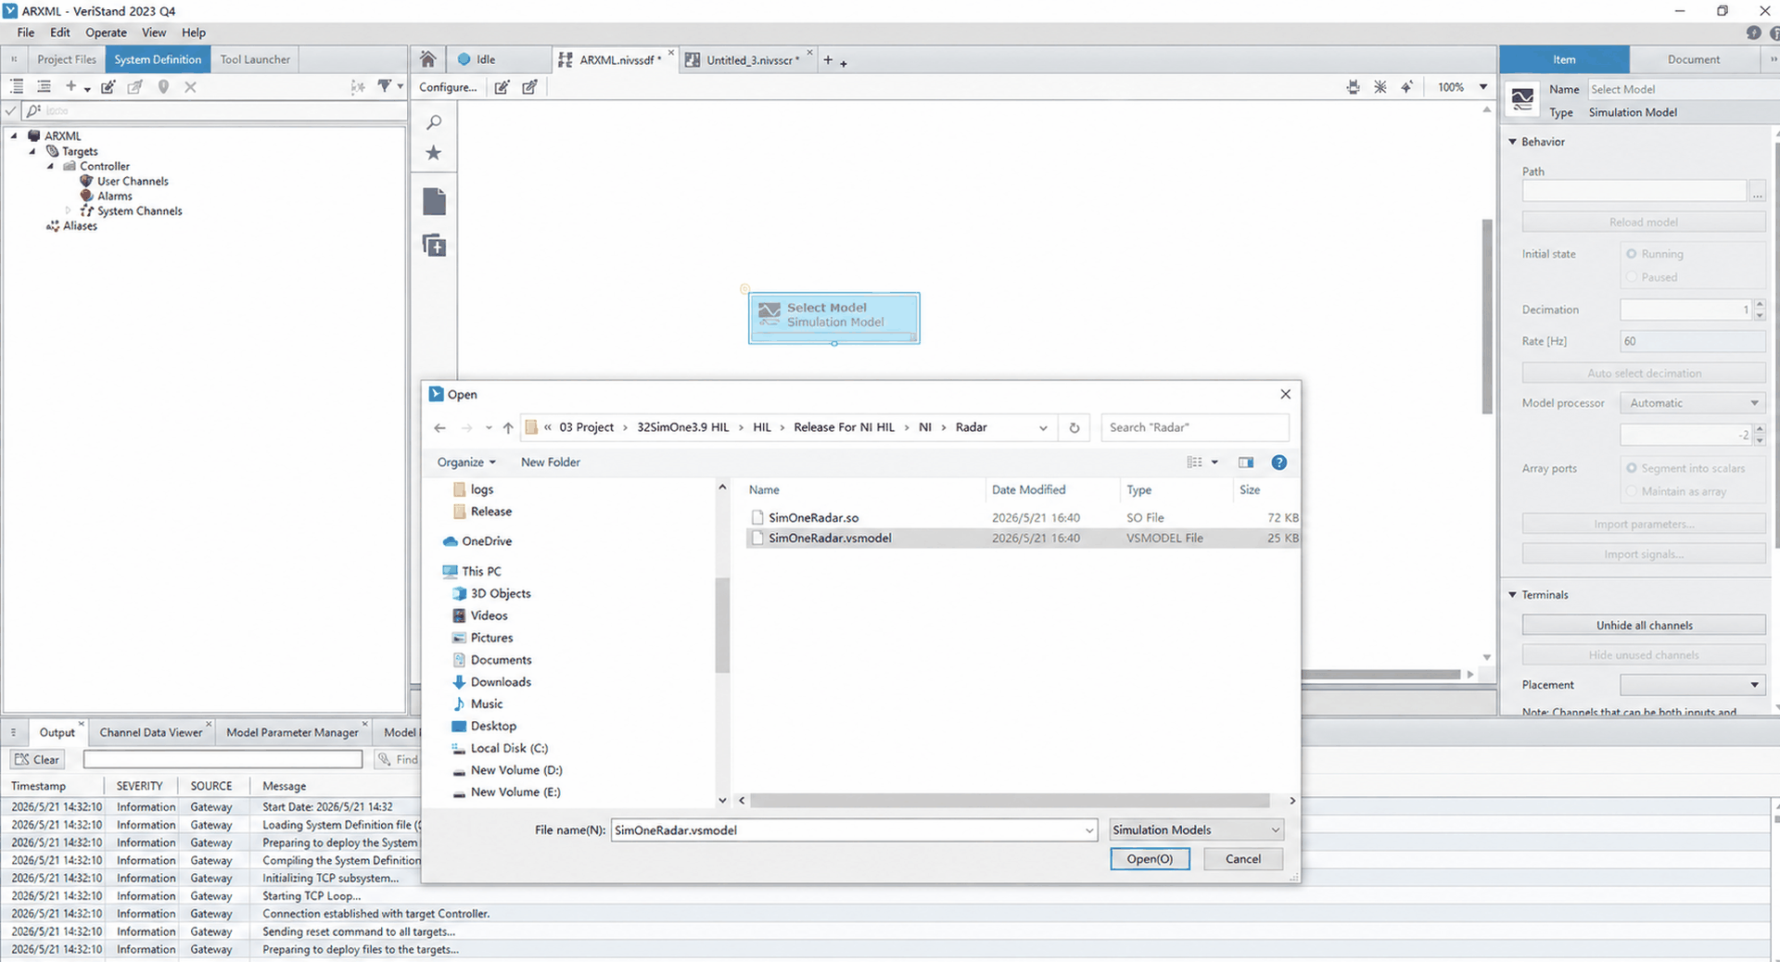
Task: Click the single document icon in the canvas sidebar
Action: pyautogui.click(x=434, y=201)
